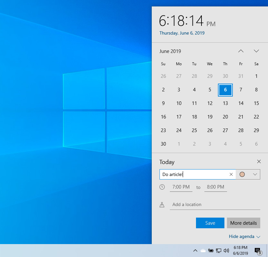Click the Do article event name field
Viewport: 268px width, 257px height.
(194, 174)
